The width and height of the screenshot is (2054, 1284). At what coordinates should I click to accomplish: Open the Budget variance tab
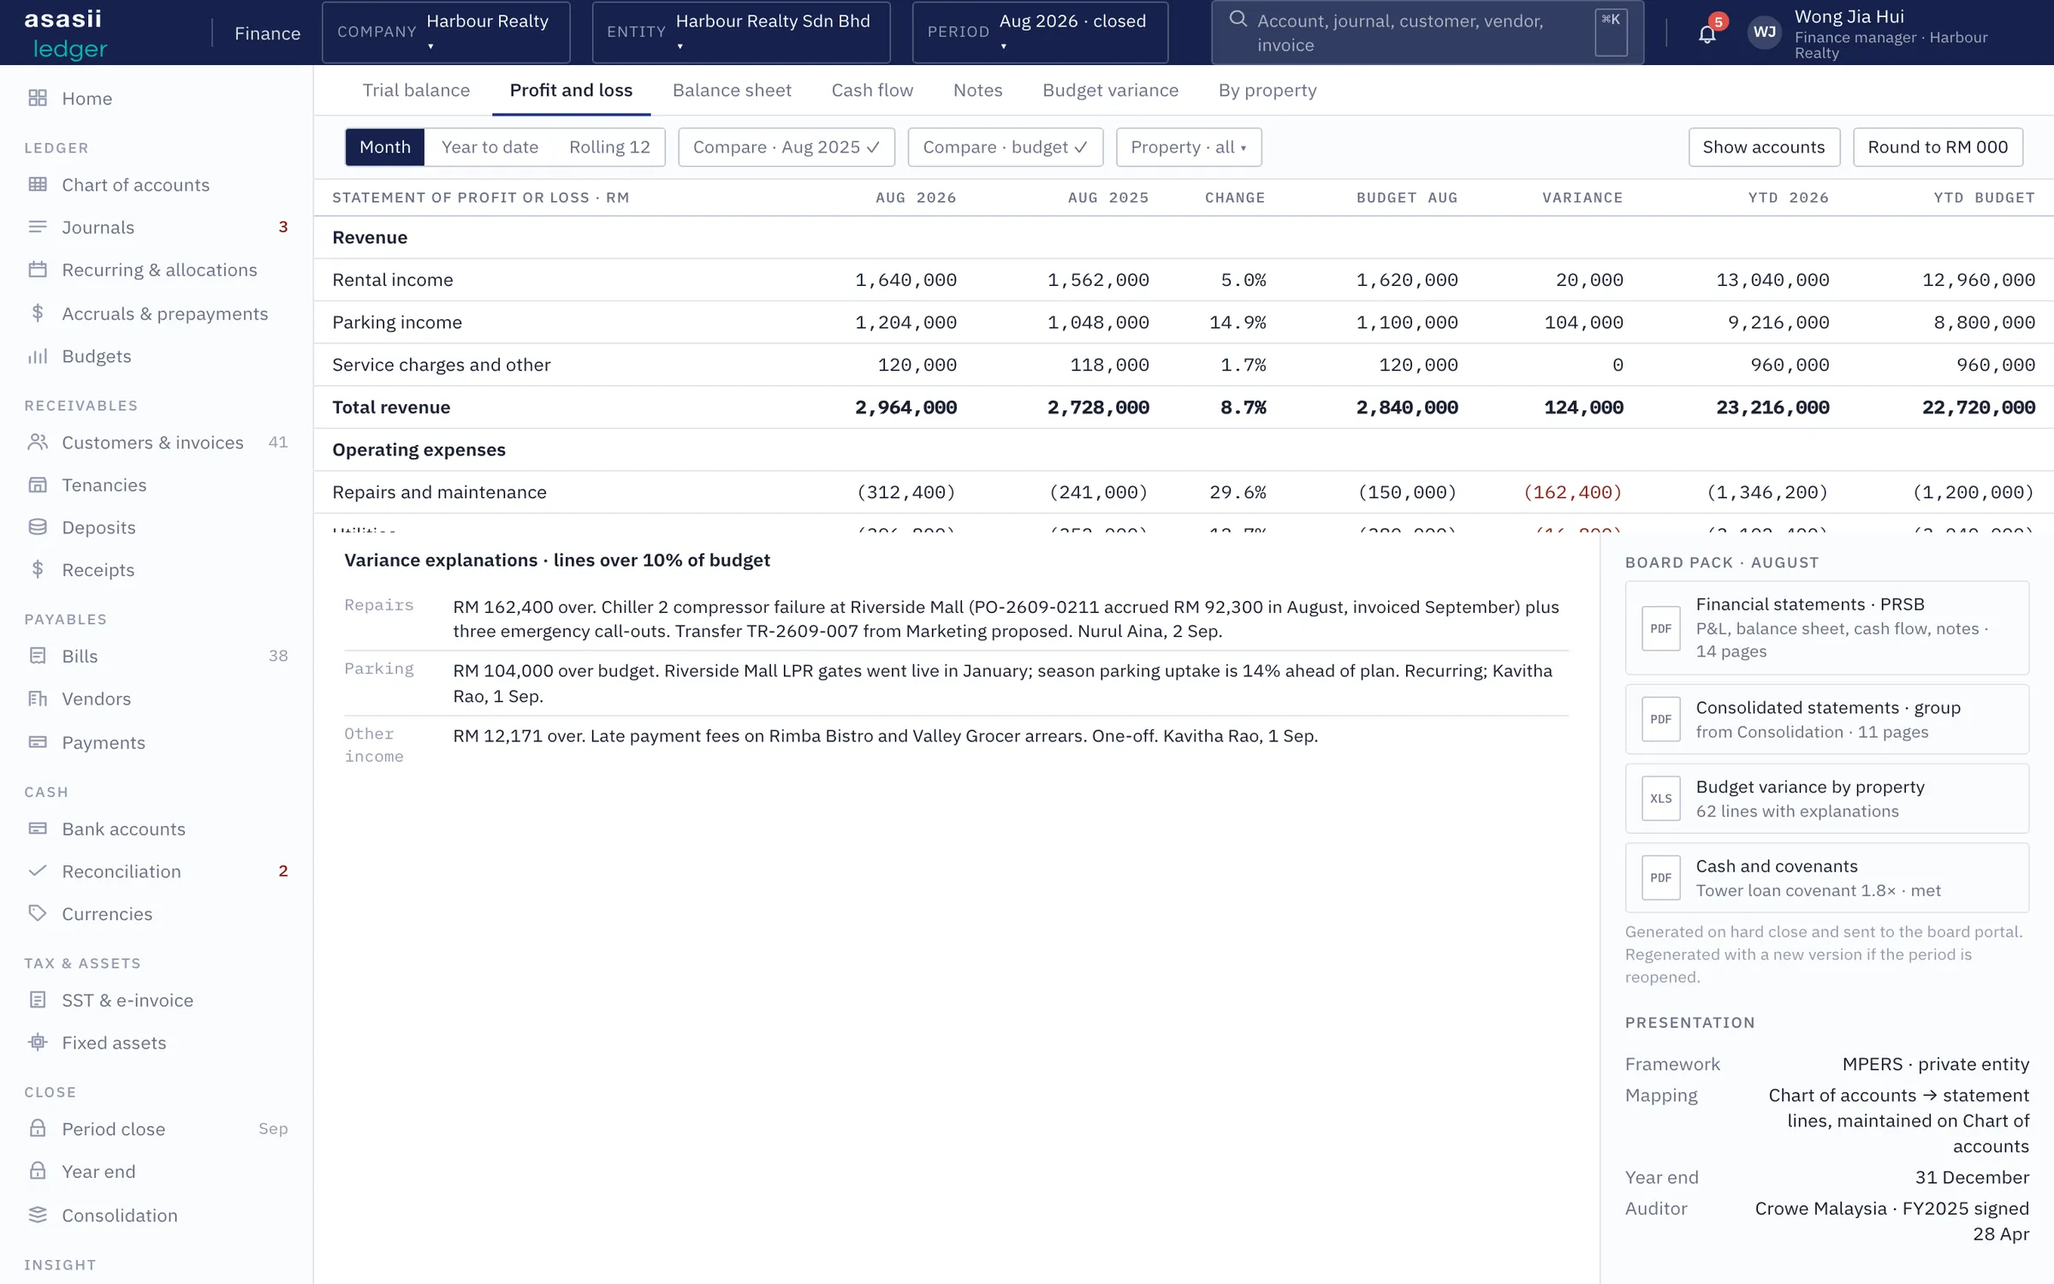click(x=1110, y=90)
